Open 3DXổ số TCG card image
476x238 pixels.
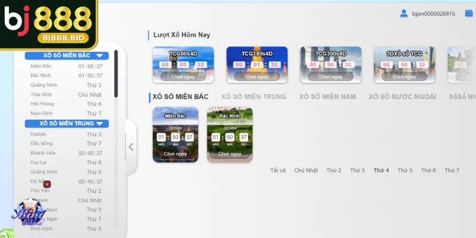(405, 65)
